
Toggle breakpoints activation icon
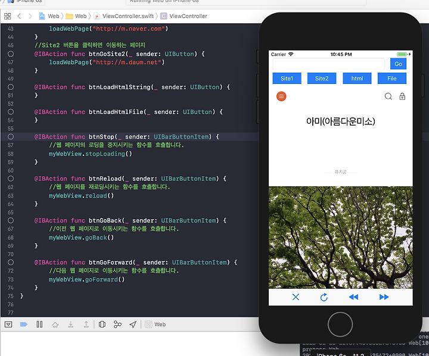(24, 324)
